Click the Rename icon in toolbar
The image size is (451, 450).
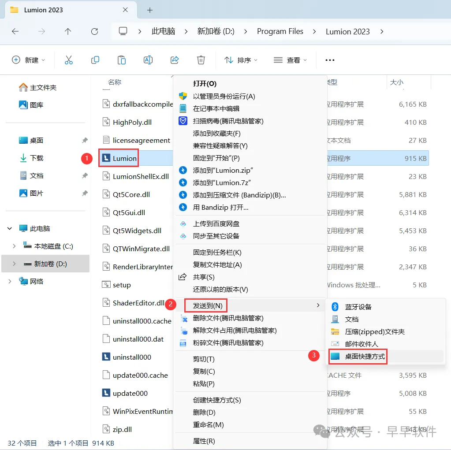[x=148, y=60]
